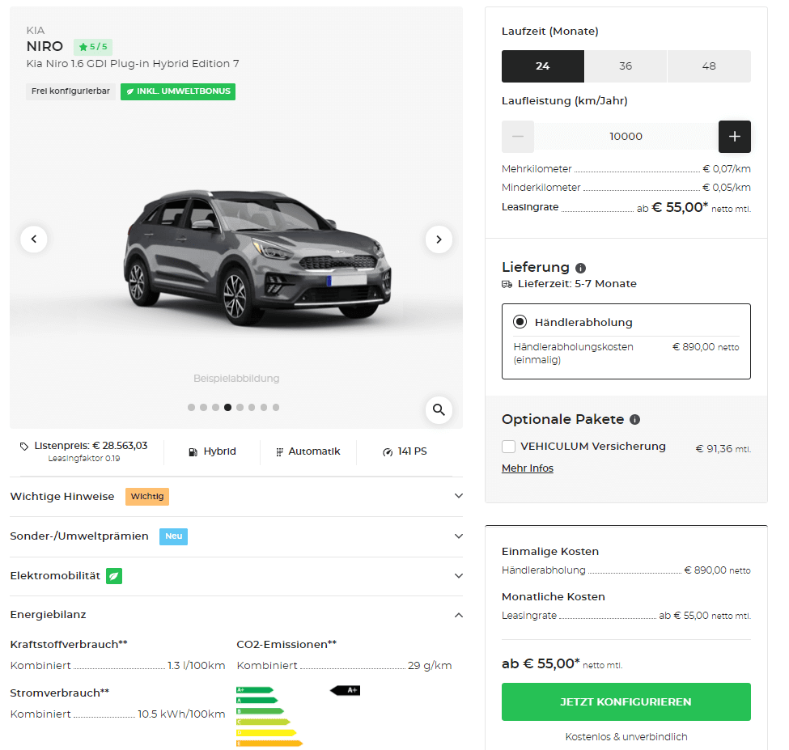Screen dimensions: 789x750
Task: Open the Mehr Infos link
Action: click(x=528, y=468)
